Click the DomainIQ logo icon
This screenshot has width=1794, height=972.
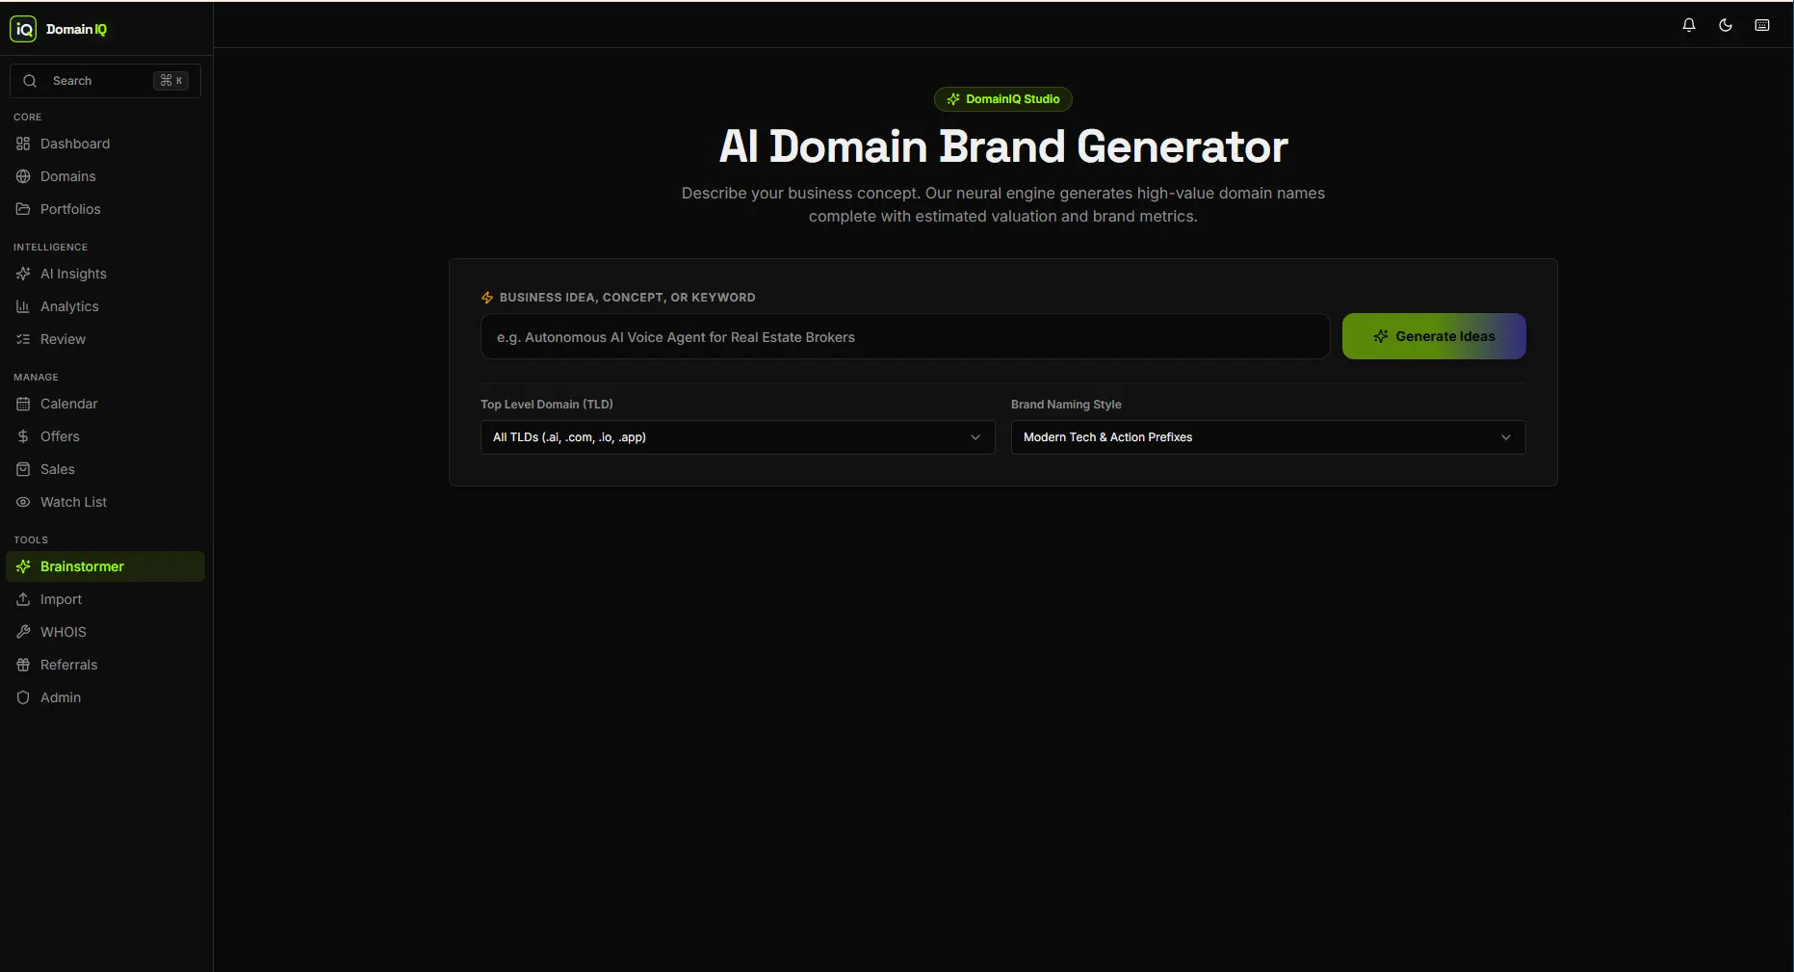(23, 29)
